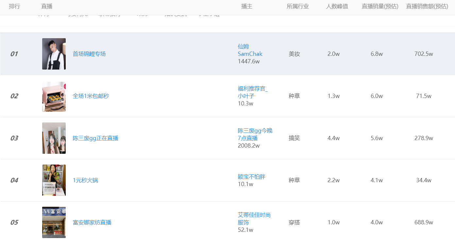Screen dimensions: 455x239
Task: Open the 1元秒火锅 title link
Action: click(85, 180)
